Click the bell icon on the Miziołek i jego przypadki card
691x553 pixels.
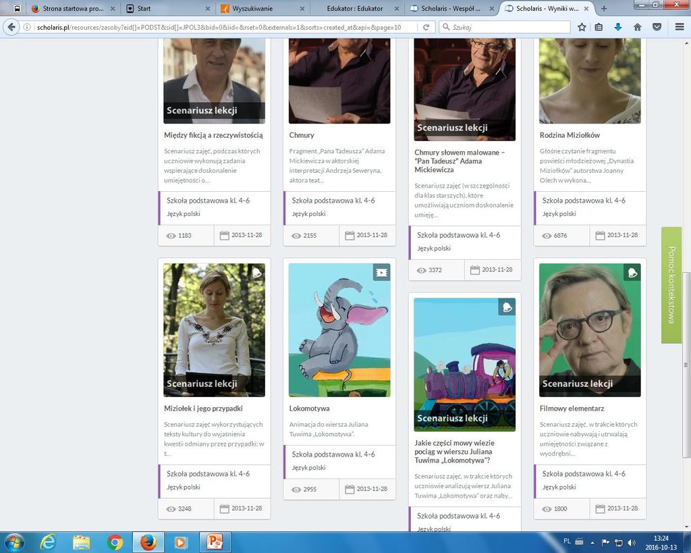[x=256, y=273]
